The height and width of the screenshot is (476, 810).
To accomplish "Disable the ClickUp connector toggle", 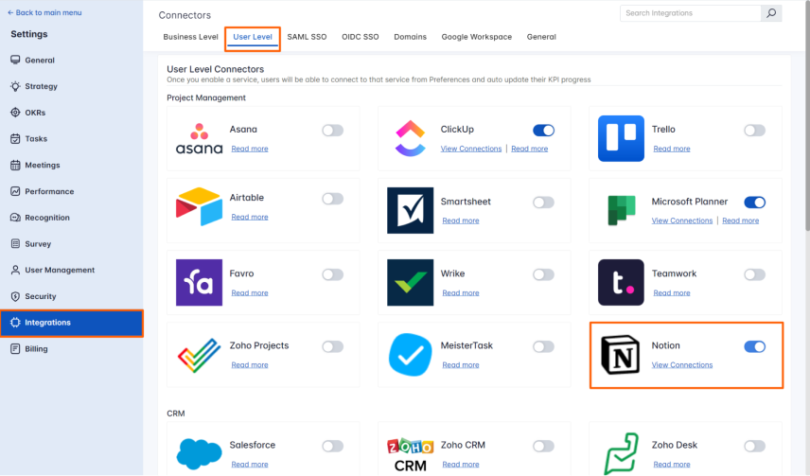I will [x=543, y=131].
